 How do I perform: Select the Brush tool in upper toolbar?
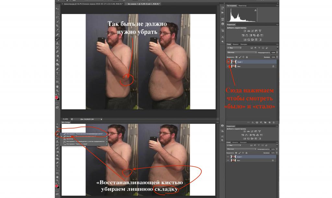click(x=57, y=39)
